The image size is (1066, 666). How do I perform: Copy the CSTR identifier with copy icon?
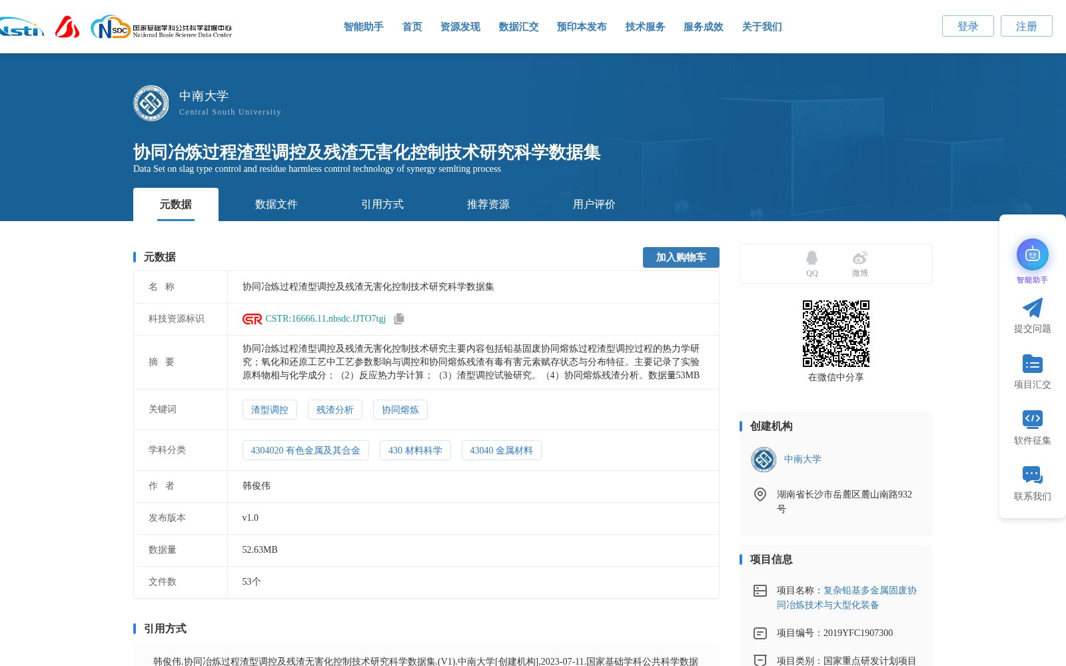399,319
